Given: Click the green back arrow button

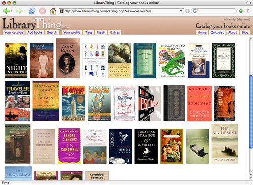Looking at the screenshot, I should pyautogui.click(x=7, y=11).
